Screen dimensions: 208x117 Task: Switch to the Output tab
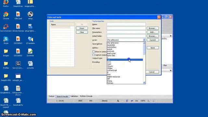point(51,96)
